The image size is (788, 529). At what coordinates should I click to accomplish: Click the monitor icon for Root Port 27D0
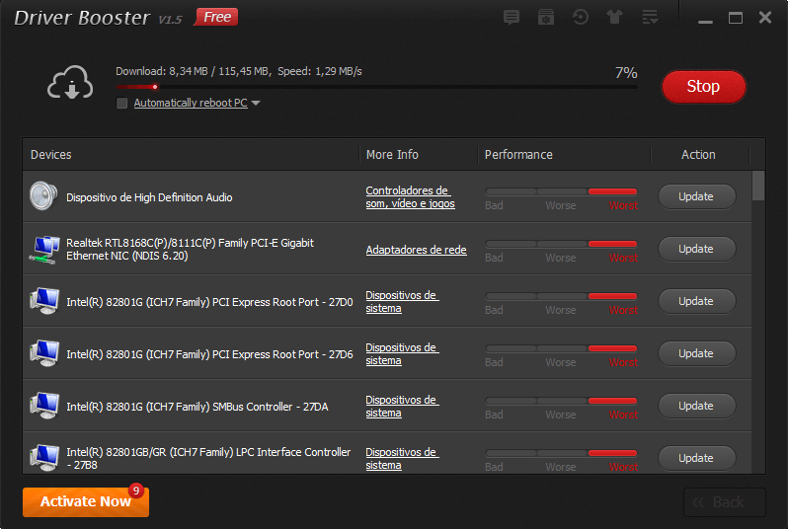pos(44,301)
